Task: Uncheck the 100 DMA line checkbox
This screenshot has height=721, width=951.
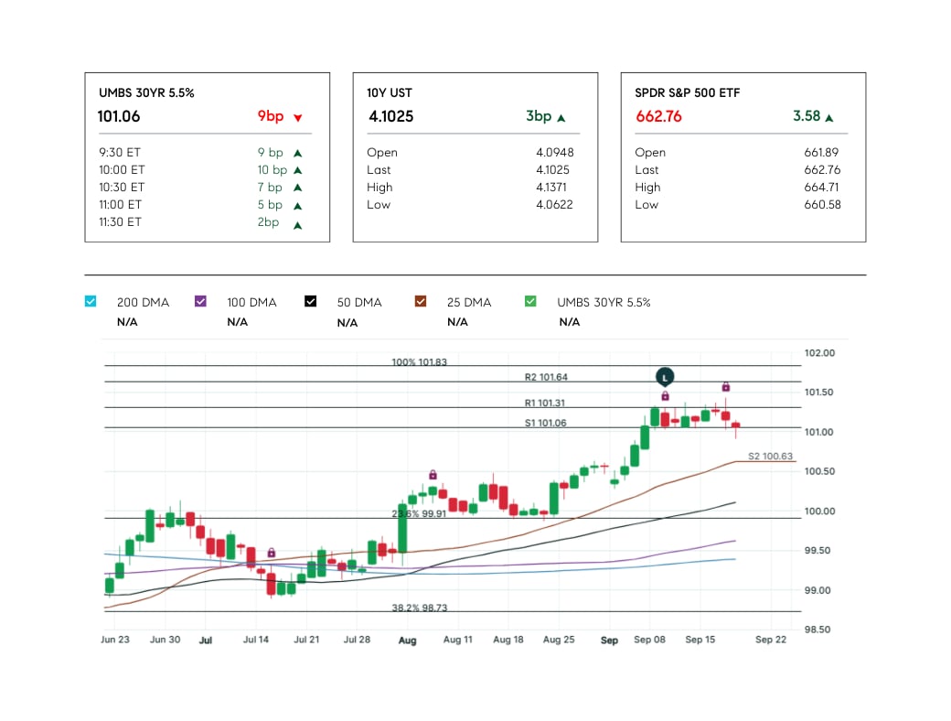Action: 200,301
